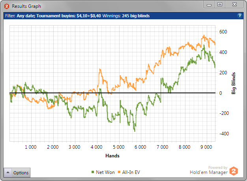Viewport: 247px width, 181px height.
Task: Click the 2 000 x-axis label
Action: coord(53,147)
